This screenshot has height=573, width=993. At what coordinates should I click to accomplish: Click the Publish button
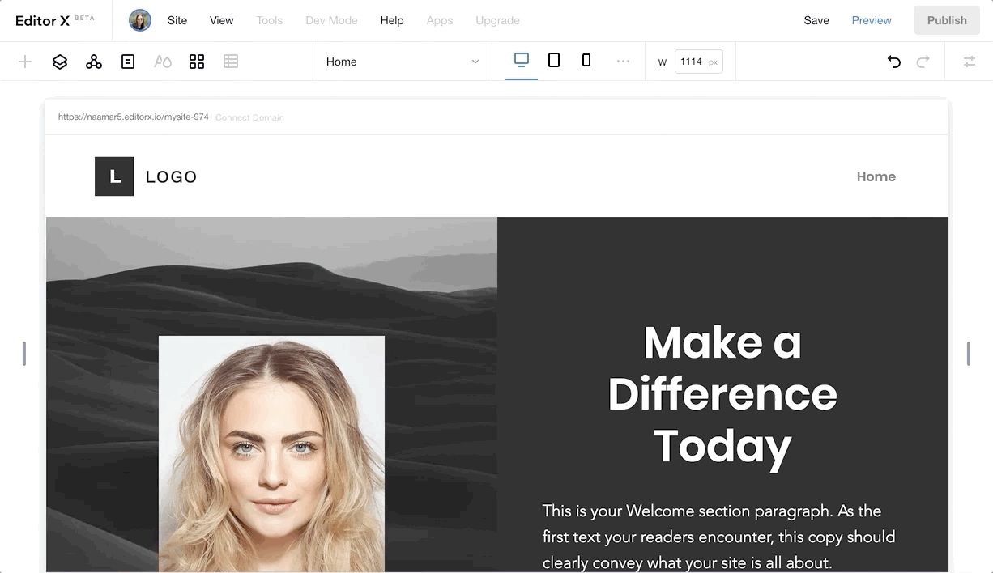(x=947, y=20)
